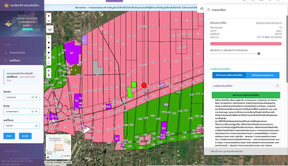The image size is (288, 166).
Task: Click the การใช้งานทั่วไป sidebar heading
Action: point(11,151)
